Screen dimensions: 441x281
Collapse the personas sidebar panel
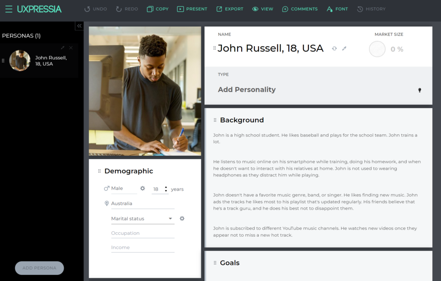pyautogui.click(x=79, y=26)
